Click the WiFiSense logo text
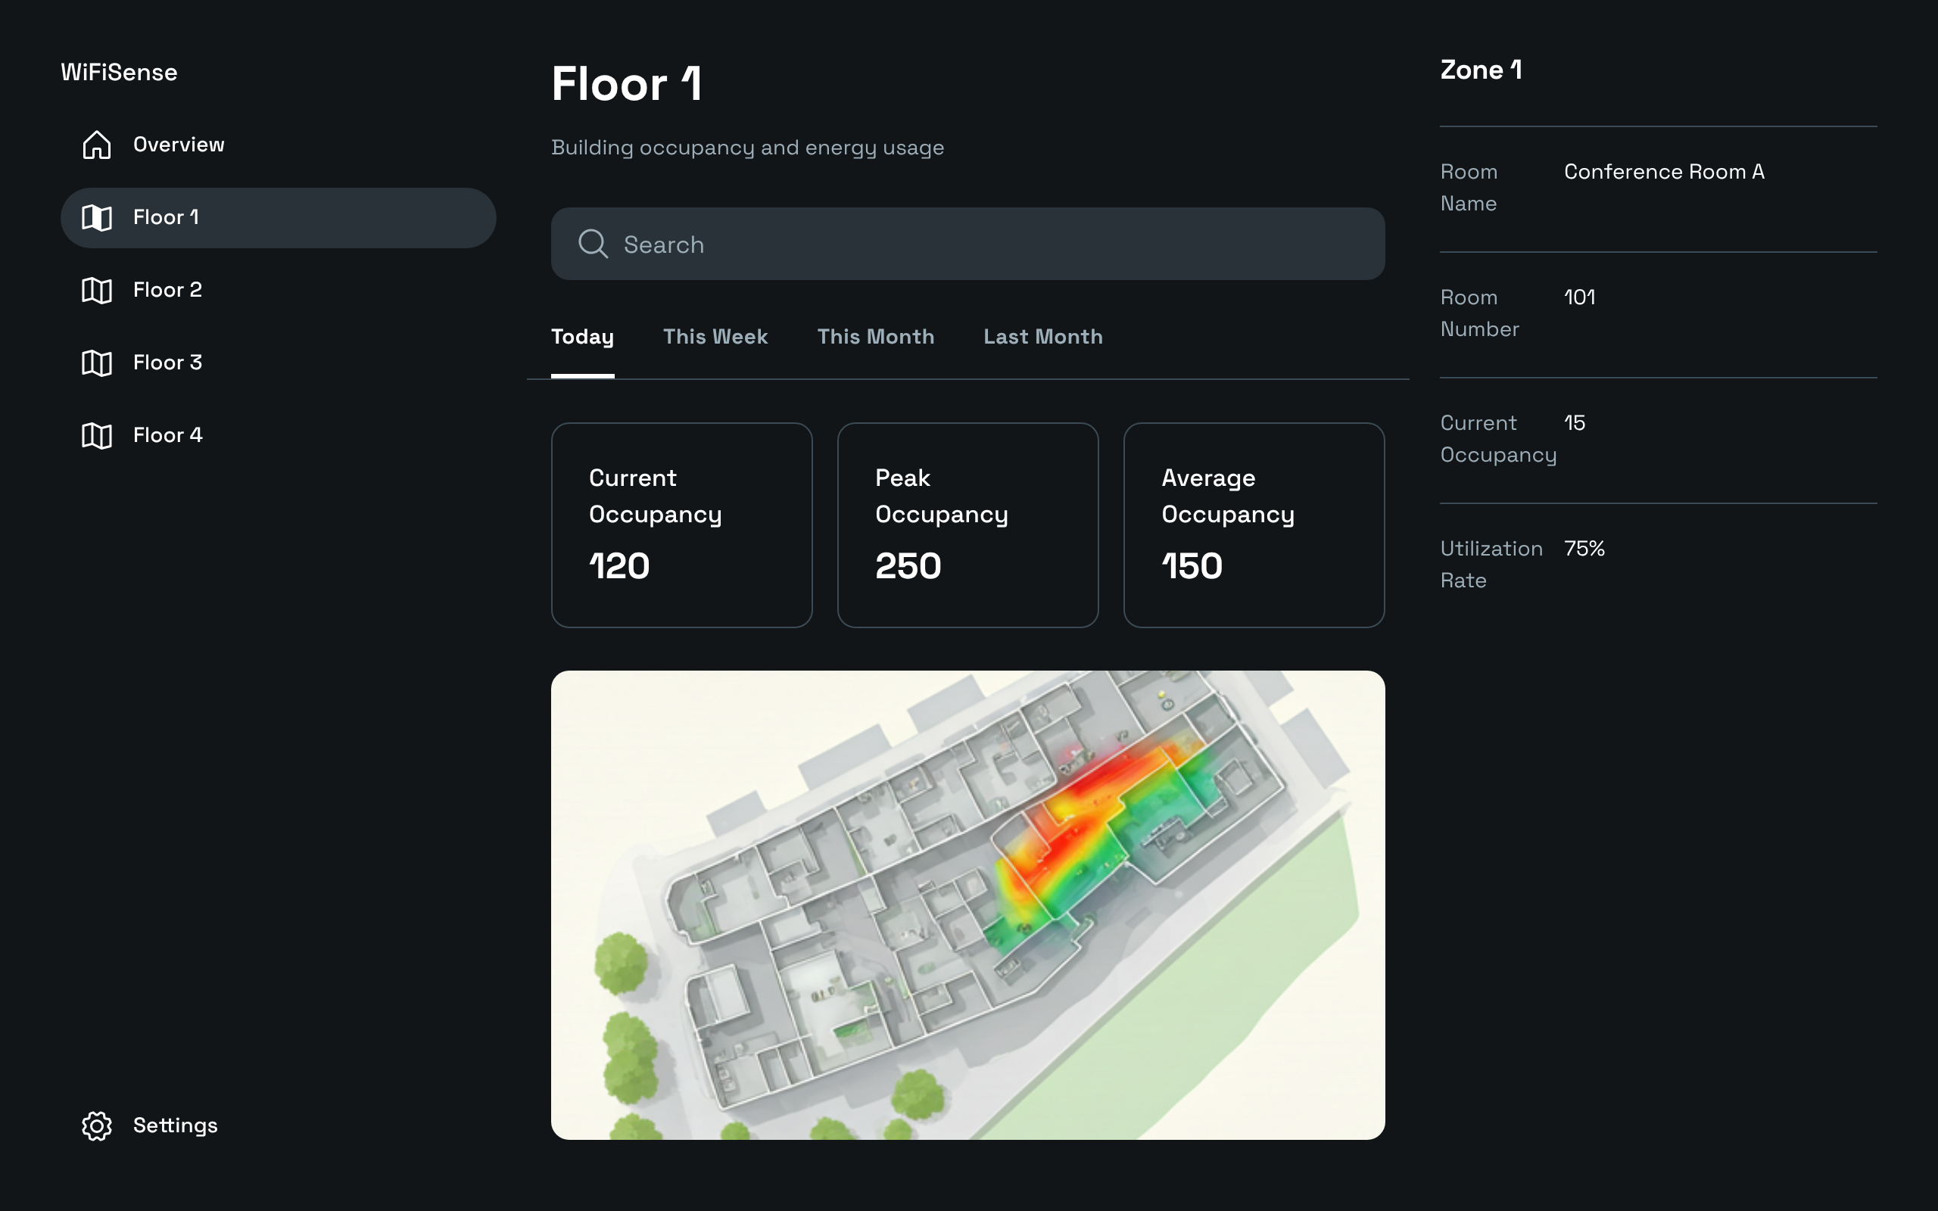Screen dimensions: 1938x1211 120,73
